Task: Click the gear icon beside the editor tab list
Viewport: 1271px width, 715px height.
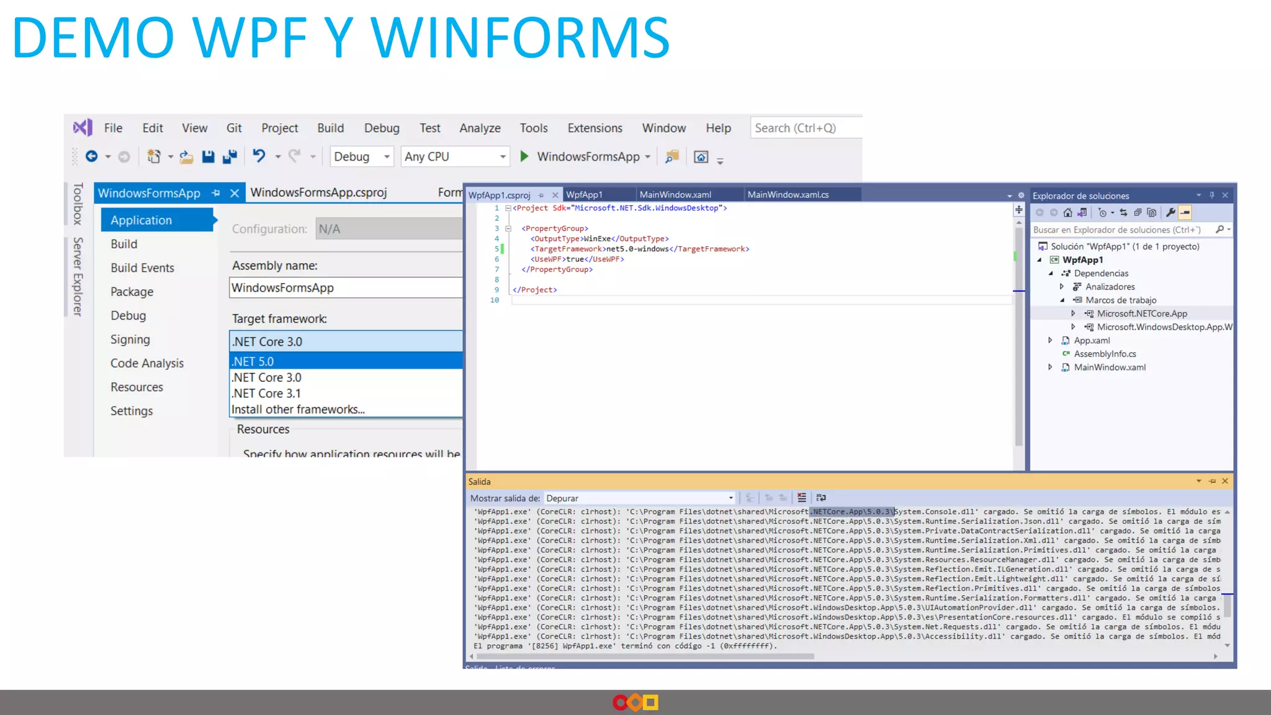Action: click(x=1021, y=196)
